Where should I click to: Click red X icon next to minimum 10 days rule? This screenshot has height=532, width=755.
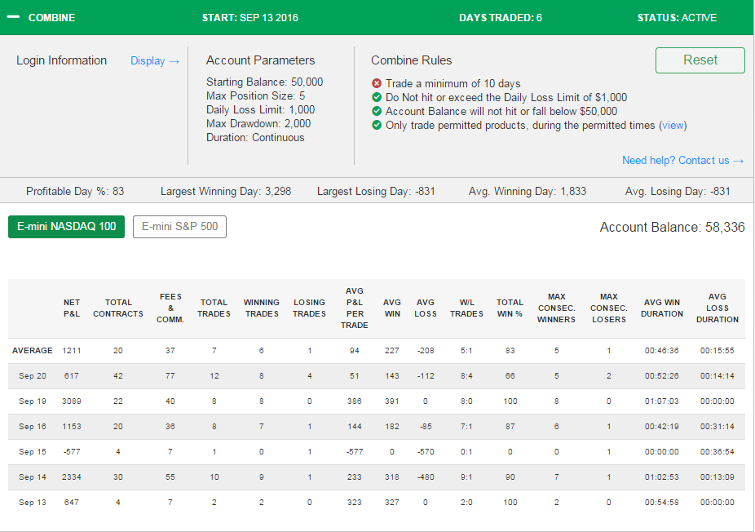click(377, 83)
